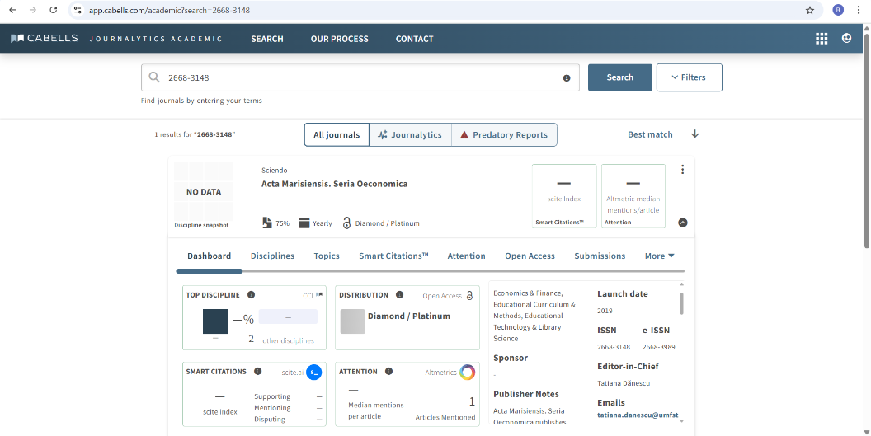
Task: Switch to Journalytics filter
Action: click(x=410, y=135)
